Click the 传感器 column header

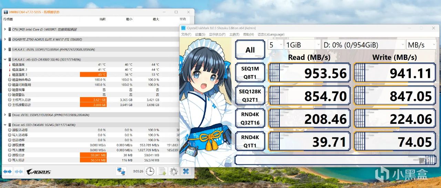[x=8, y=19]
